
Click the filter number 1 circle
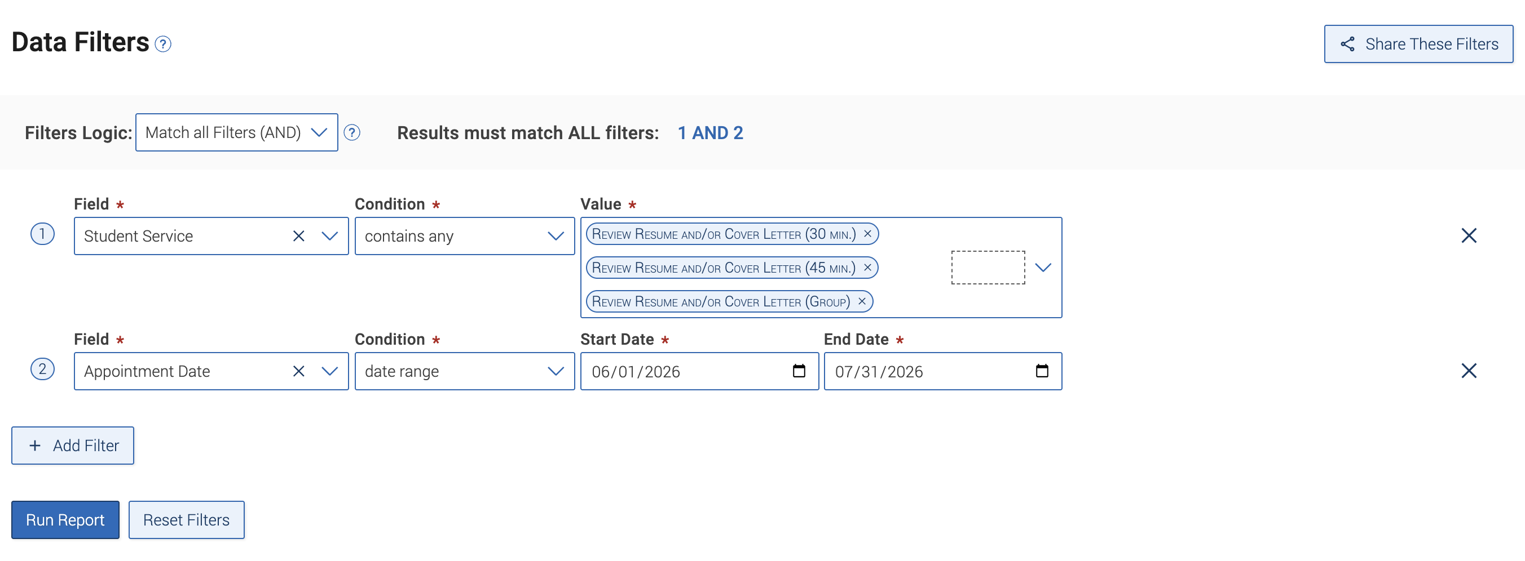pos(42,234)
